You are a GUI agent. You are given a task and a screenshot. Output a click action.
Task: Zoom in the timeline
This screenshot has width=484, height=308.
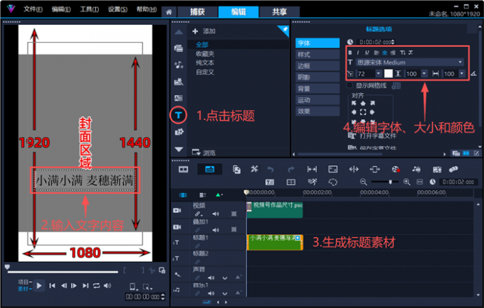point(407,182)
